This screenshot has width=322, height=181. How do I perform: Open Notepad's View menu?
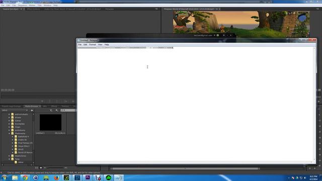coord(100,45)
